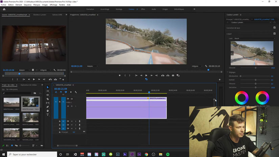Click the program timecode 00:00:21:09

coord(77,66)
